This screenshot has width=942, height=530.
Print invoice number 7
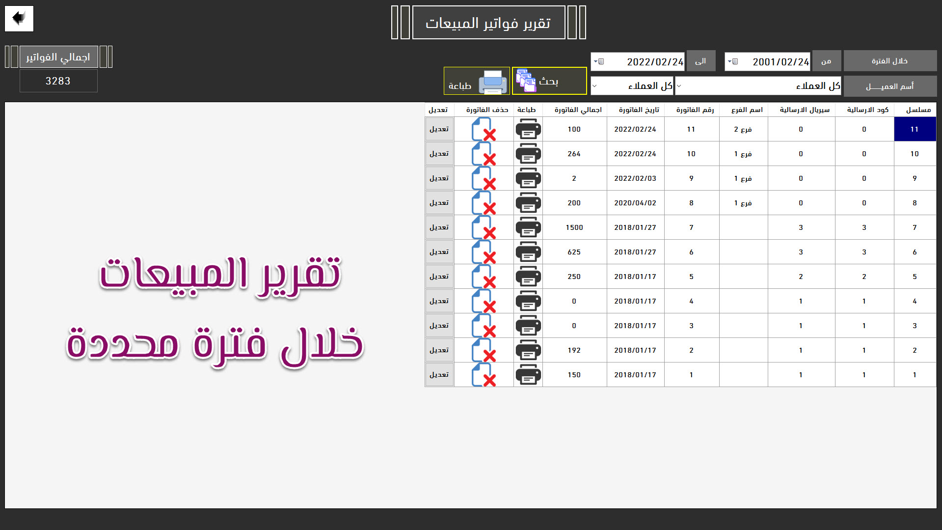[x=528, y=227]
